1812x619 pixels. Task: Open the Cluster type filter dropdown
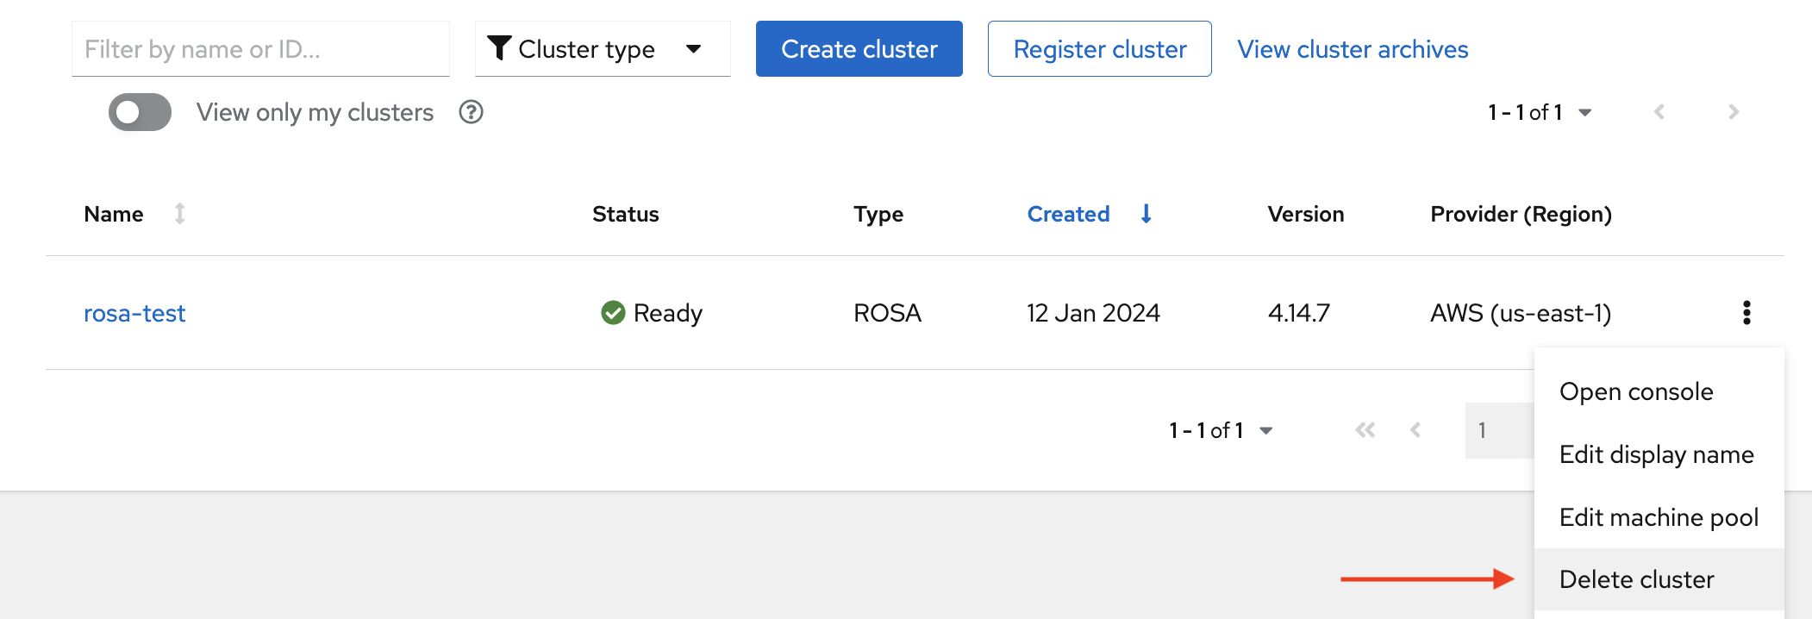[602, 49]
